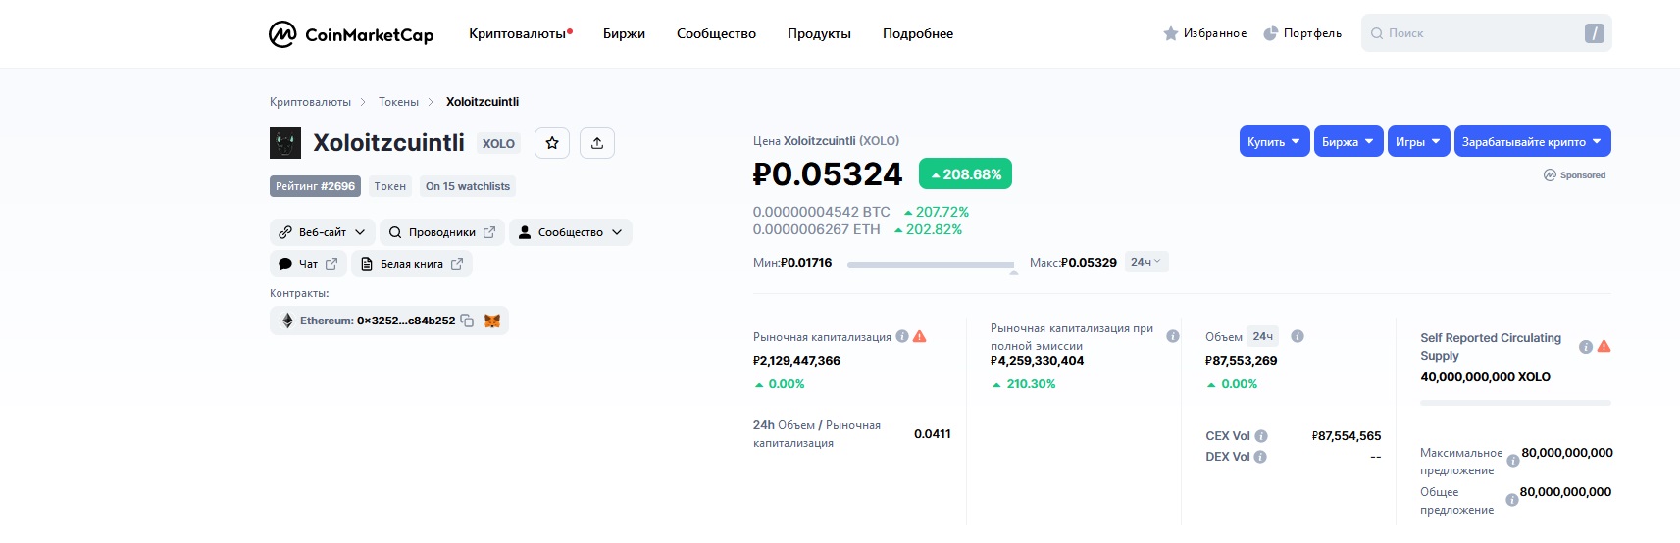The image size is (1680, 543).
Task: Click the Sponsored label
Action: [1574, 175]
